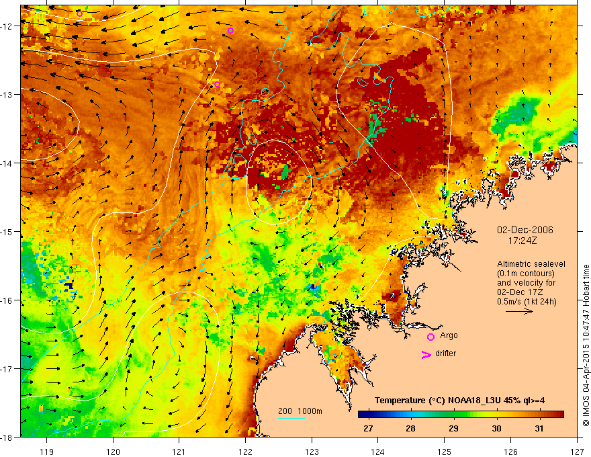This screenshot has width=591, height=457.
Task: Click the temperature color bar at 29 degrees
Action: [x=454, y=414]
